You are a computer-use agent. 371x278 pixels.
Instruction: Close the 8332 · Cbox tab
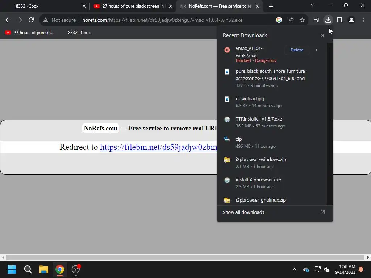coord(84,6)
